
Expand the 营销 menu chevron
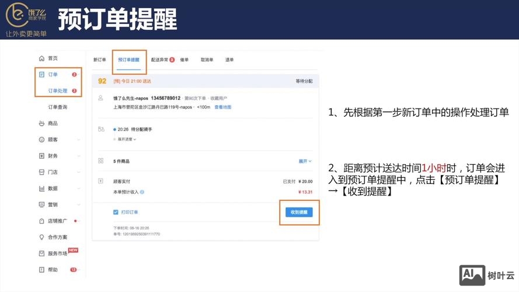79,204
